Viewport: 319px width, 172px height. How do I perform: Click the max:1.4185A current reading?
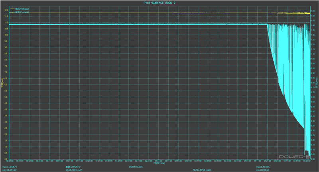(x=263, y=167)
